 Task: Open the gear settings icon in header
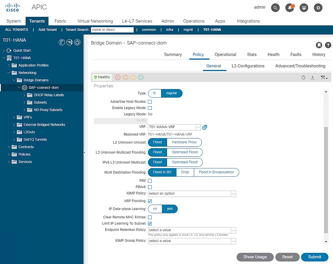[318, 8]
